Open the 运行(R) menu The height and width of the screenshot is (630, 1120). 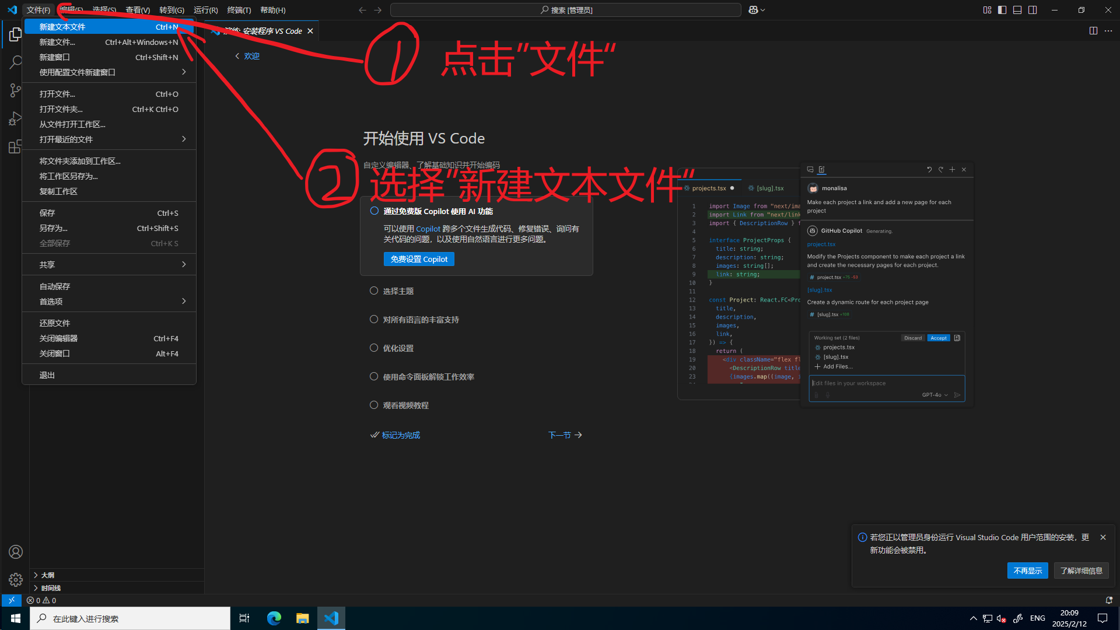[205, 10]
